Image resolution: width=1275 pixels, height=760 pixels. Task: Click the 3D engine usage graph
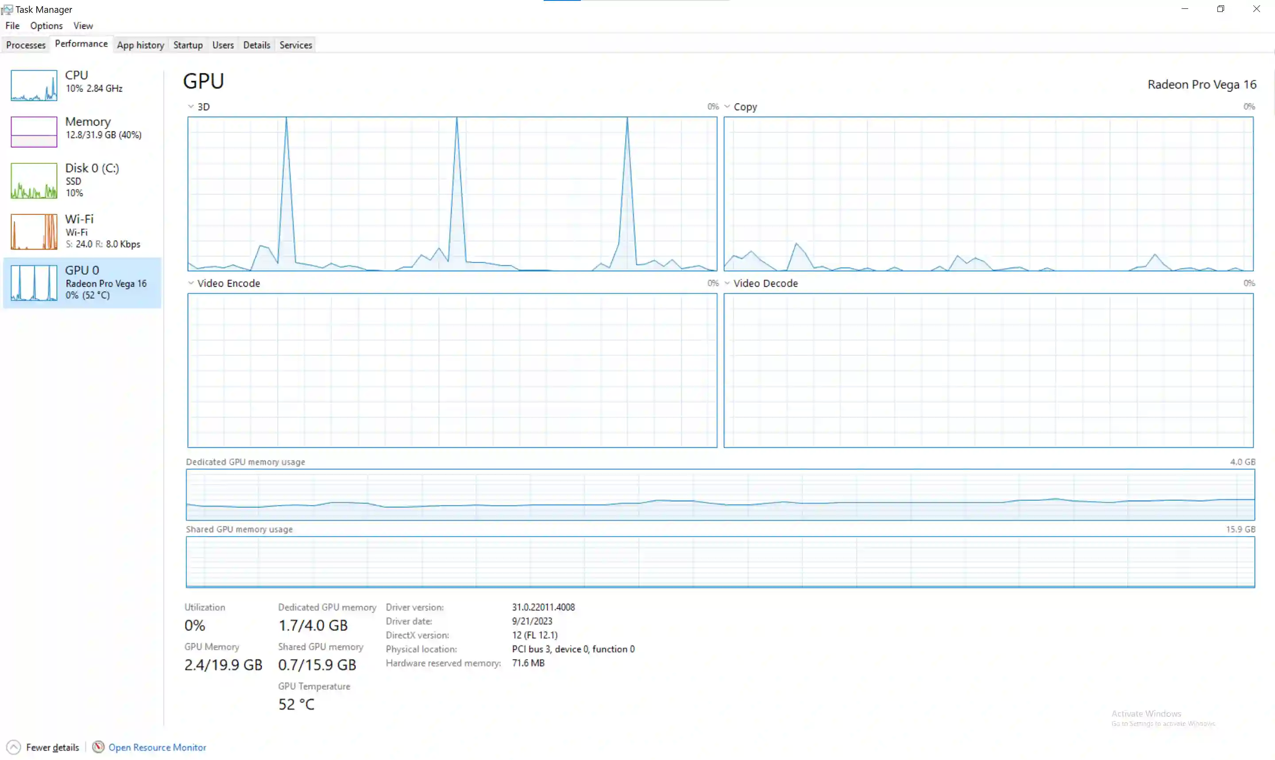point(452,194)
